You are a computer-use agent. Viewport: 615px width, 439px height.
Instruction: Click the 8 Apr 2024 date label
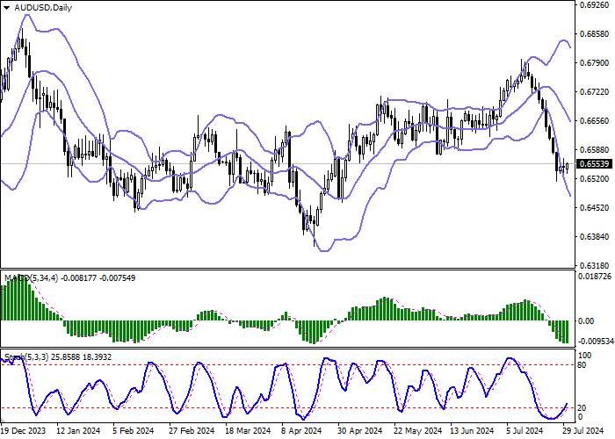(x=302, y=431)
